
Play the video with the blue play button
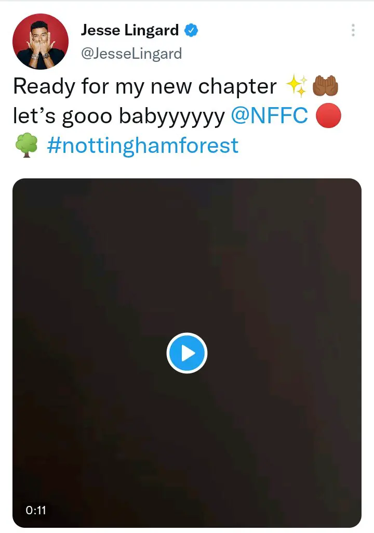coord(187,354)
